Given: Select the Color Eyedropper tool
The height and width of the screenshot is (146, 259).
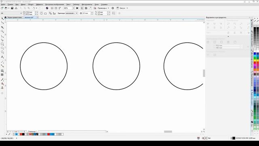Looking at the screenshot, I should tap(2, 79).
